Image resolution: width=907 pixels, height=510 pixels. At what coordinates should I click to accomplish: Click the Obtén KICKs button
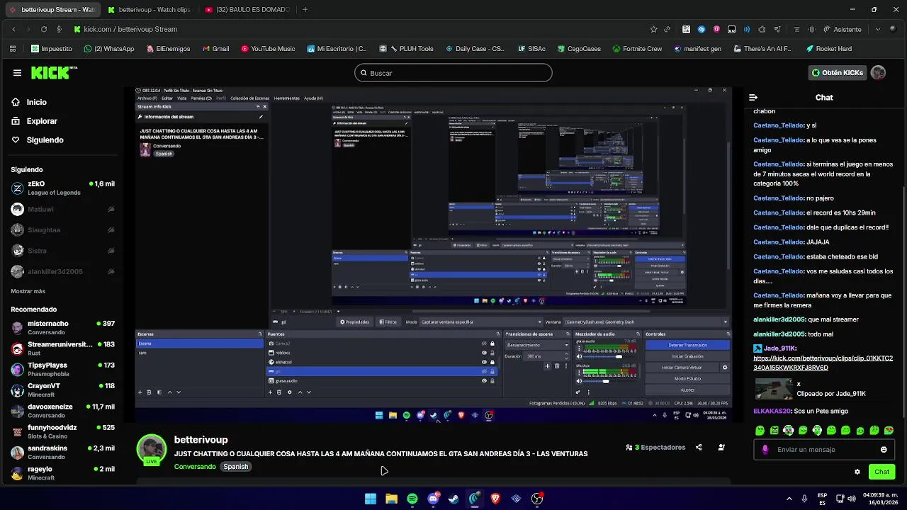pos(838,73)
